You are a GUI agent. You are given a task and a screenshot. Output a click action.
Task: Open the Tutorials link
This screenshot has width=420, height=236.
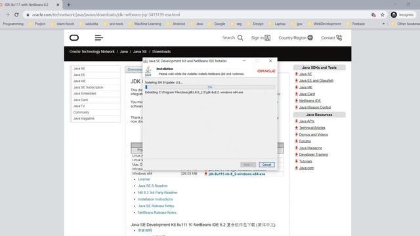pos(306,161)
